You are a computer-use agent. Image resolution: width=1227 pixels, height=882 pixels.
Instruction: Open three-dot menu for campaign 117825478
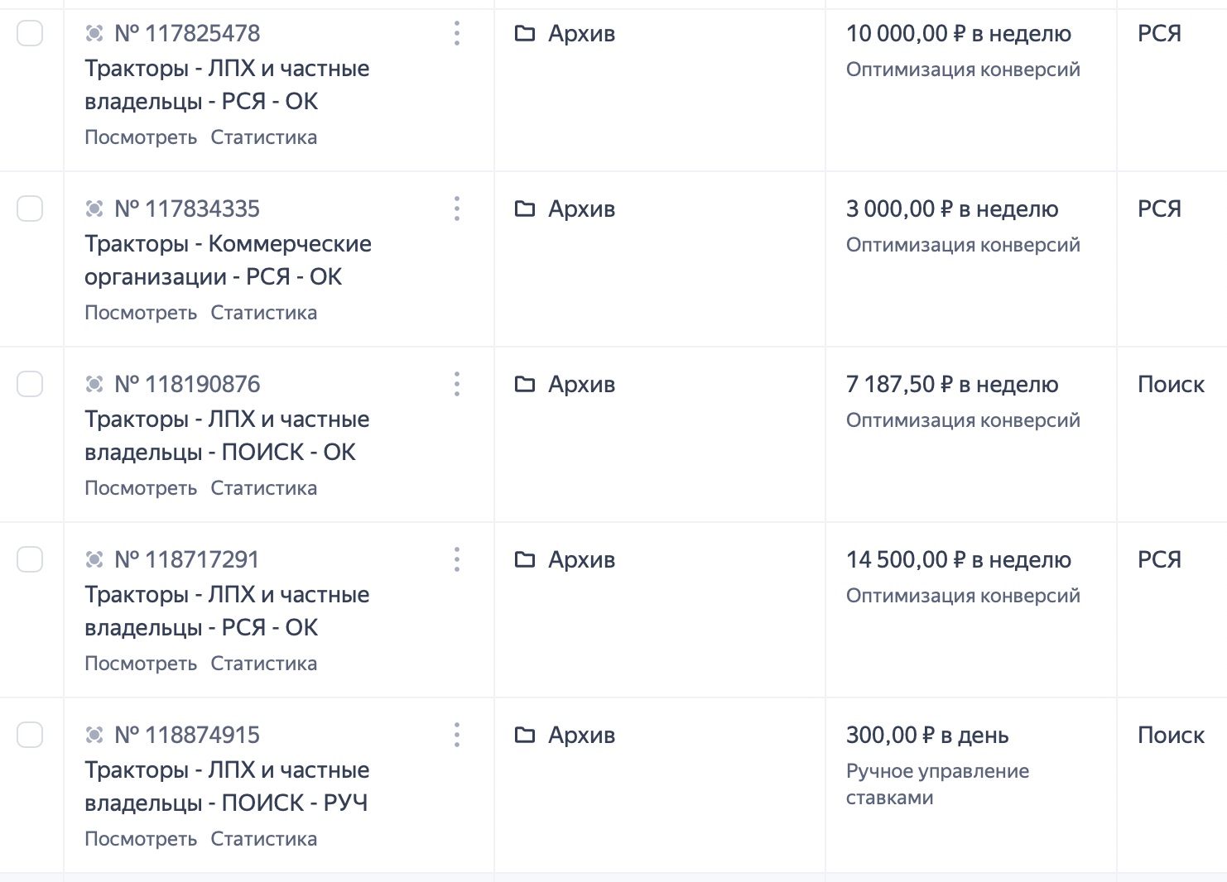pyautogui.click(x=457, y=34)
